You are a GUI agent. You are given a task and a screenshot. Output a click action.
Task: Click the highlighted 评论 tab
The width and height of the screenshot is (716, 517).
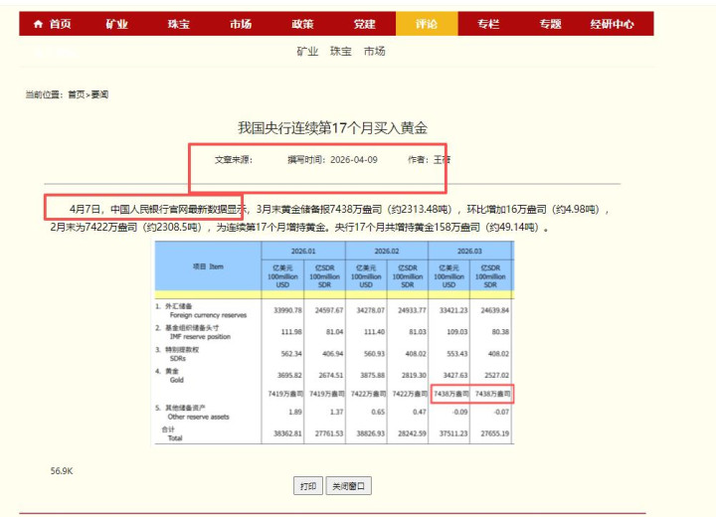click(427, 24)
